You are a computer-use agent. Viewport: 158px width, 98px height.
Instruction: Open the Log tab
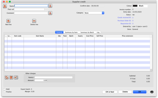[98, 32]
